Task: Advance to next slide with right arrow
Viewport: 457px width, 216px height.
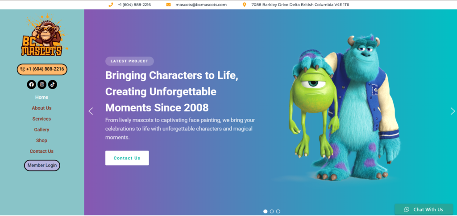Action: (453, 111)
